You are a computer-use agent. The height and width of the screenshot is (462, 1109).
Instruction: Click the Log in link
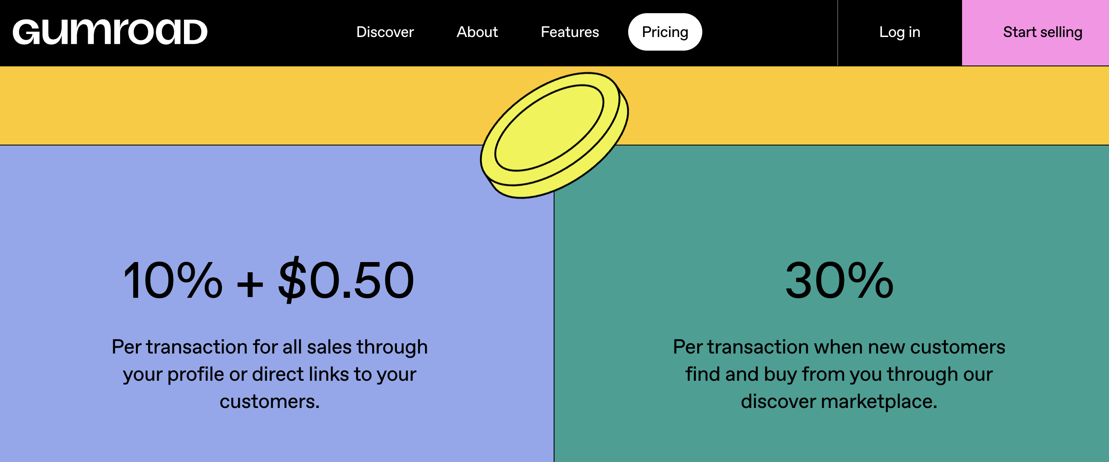[899, 32]
